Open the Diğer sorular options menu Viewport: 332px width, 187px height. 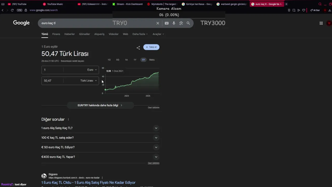click(x=68, y=119)
